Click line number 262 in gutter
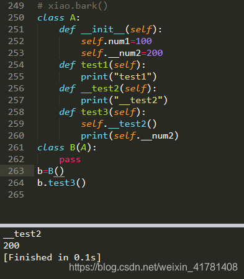 [x=16, y=159]
